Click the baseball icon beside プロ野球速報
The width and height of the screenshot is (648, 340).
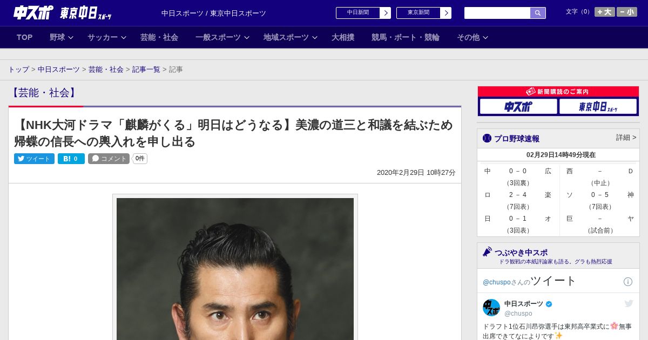[x=487, y=138]
